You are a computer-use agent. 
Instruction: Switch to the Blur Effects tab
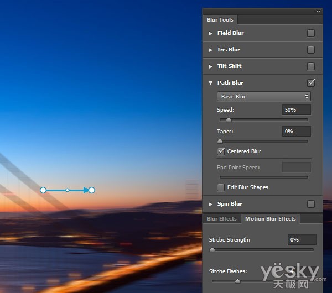click(x=222, y=219)
